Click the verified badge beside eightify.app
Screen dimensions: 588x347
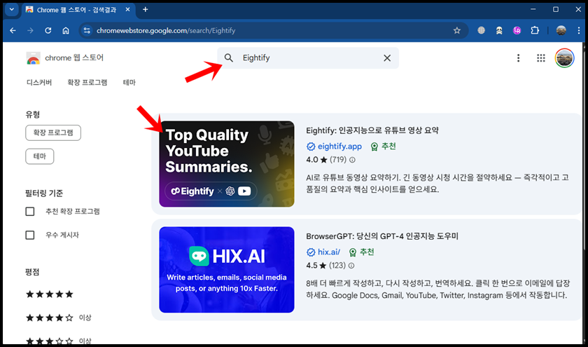point(311,147)
